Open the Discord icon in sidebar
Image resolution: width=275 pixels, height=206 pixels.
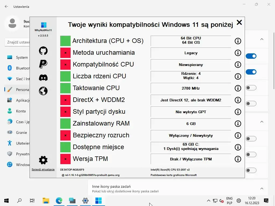tap(43, 78)
